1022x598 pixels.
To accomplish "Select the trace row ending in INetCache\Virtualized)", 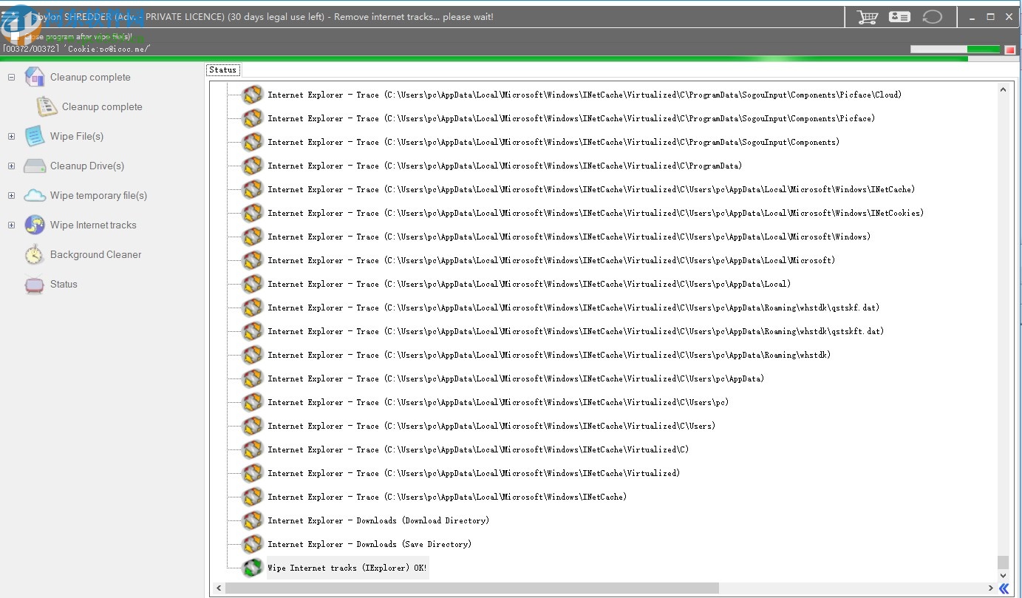I will 474,473.
